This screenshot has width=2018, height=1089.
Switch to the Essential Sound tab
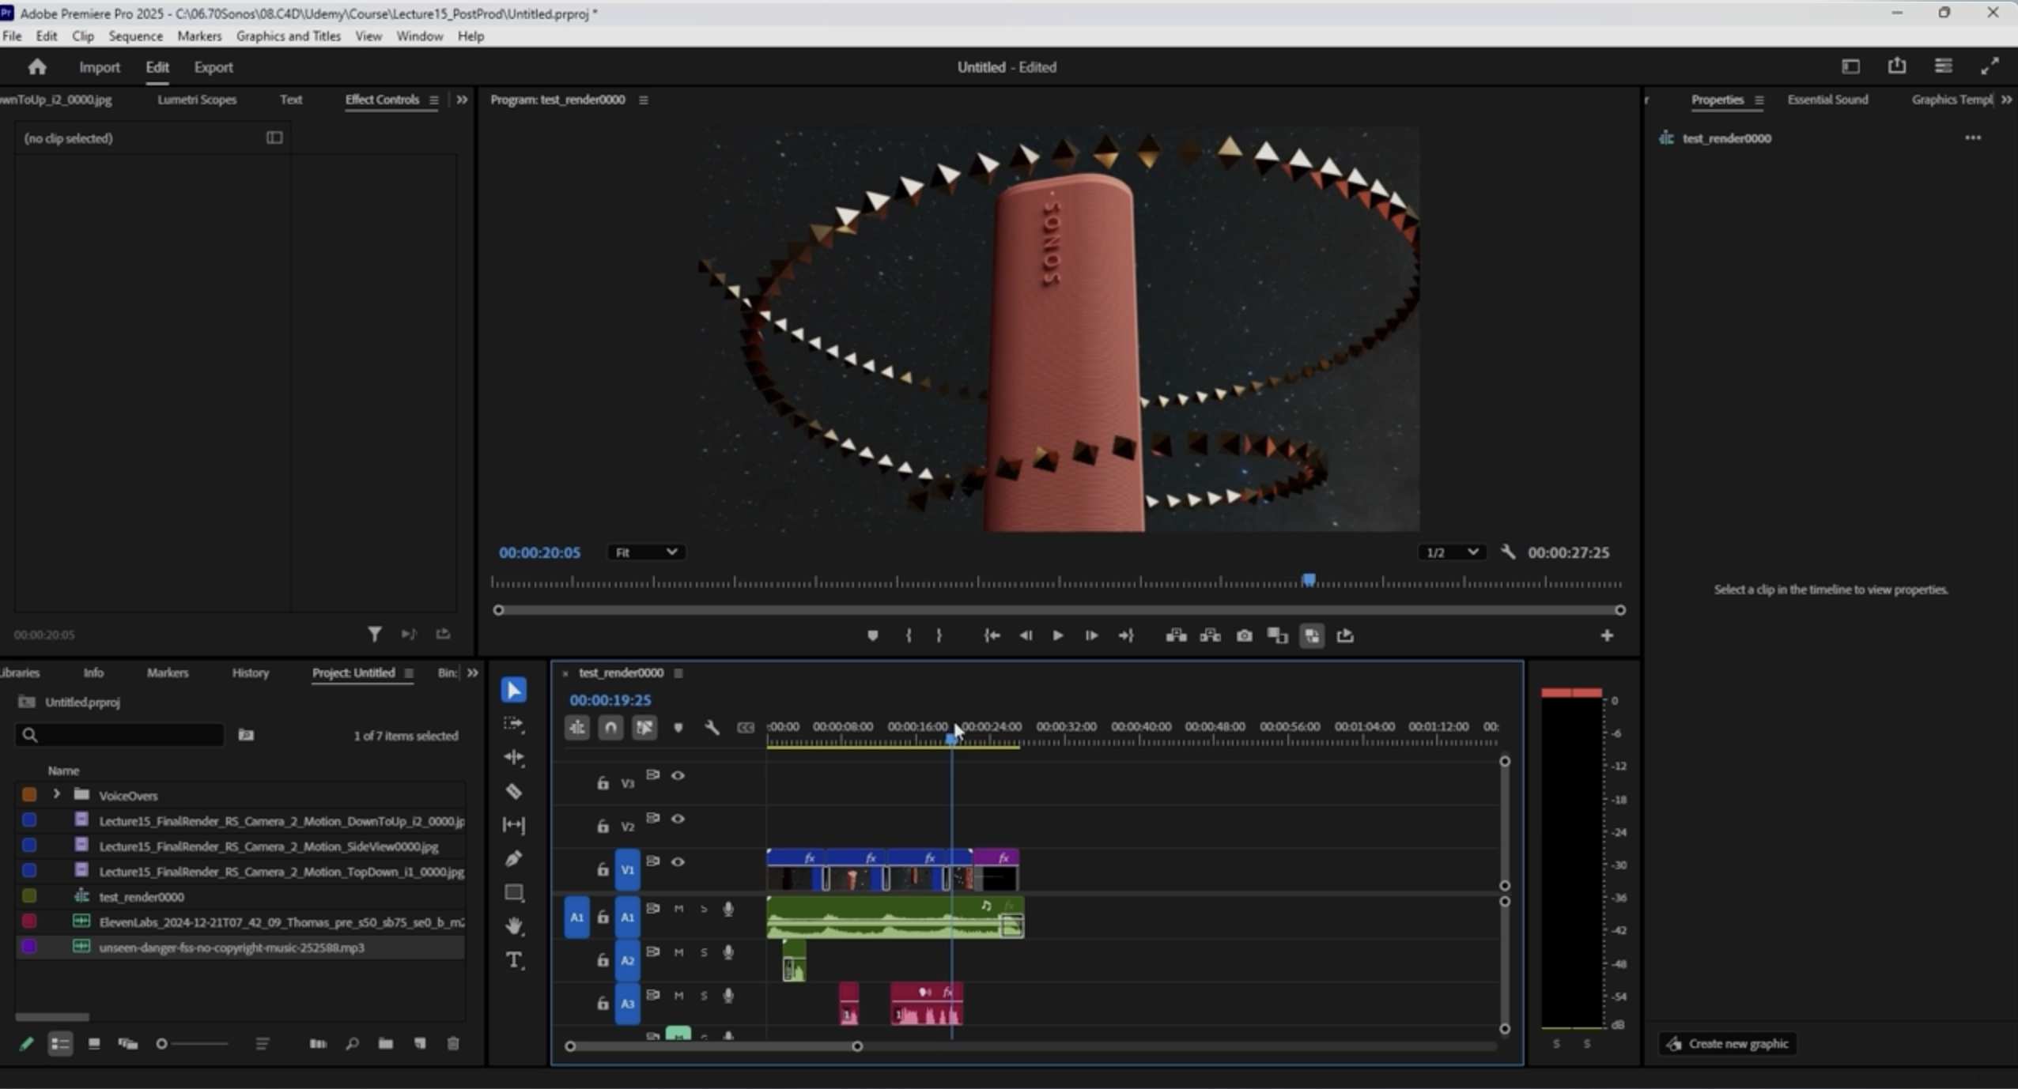click(1827, 100)
